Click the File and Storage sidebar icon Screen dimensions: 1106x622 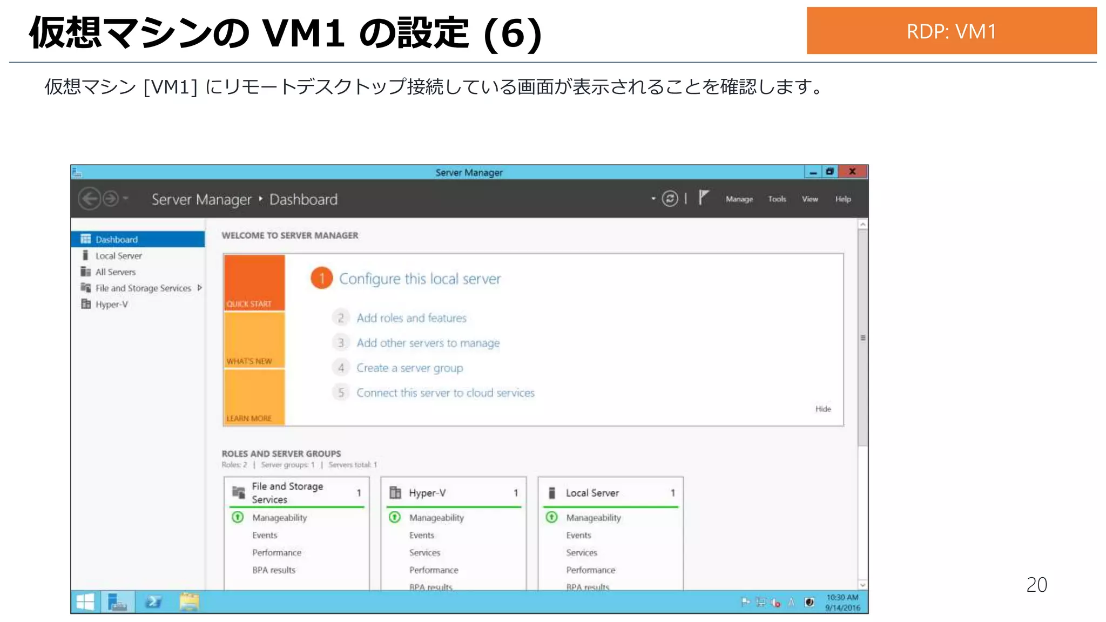85,287
